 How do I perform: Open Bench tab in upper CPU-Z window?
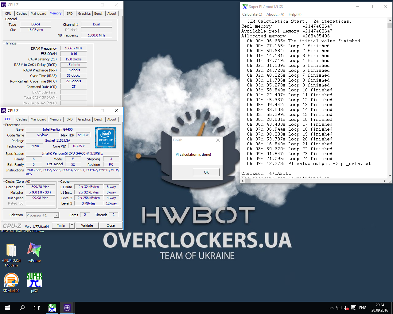pyautogui.click(x=99, y=13)
